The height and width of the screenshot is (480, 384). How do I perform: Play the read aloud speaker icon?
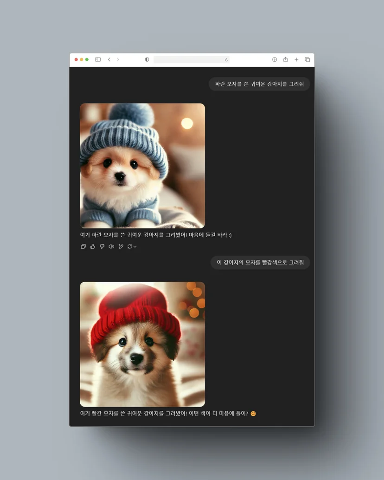[111, 246]
